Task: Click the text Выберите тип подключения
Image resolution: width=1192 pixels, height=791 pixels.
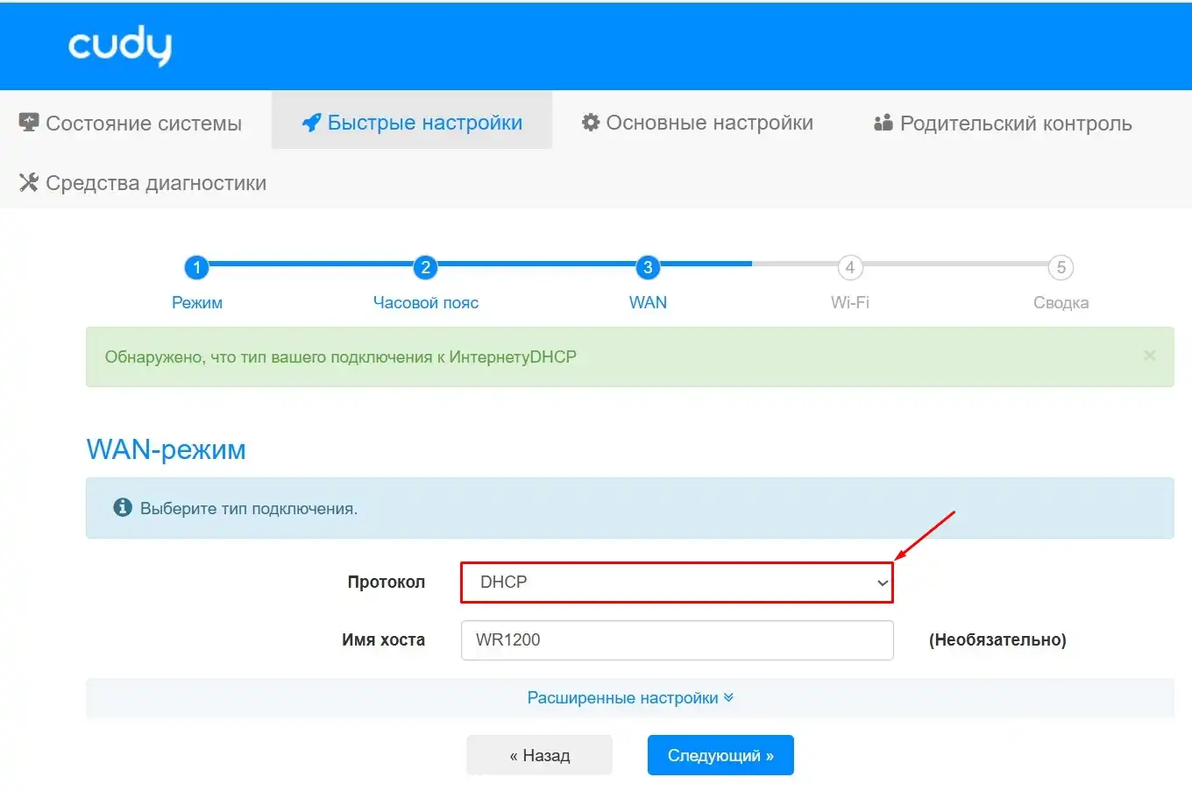Action: (x=249, y=509)
